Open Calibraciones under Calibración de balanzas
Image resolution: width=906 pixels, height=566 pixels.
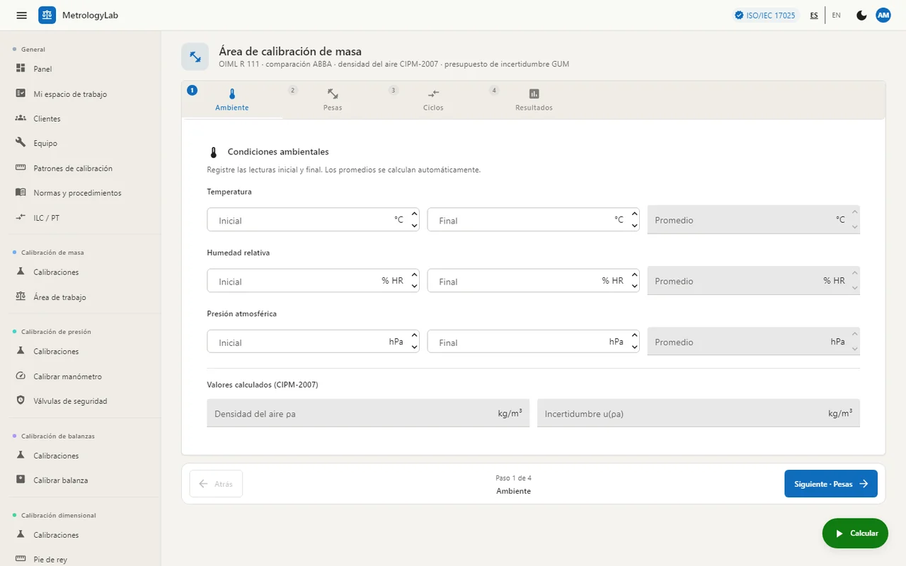pyautogui.click(x=80, y=456)
